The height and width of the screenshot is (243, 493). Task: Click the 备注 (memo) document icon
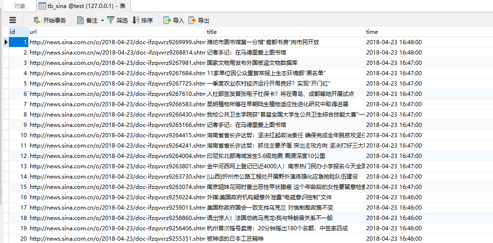pos(80,20)
